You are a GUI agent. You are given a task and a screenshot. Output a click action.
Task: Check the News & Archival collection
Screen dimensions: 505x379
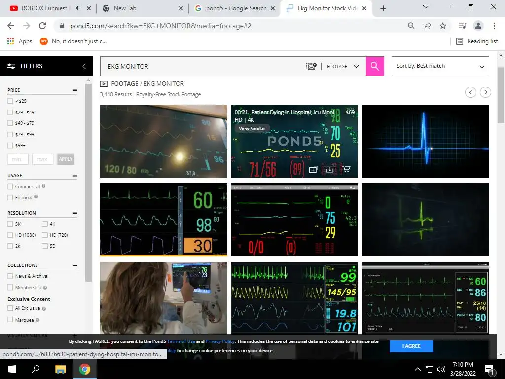click(10, 276)
